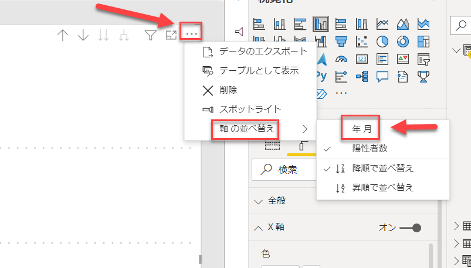Screen dimensions: 471x268
Task: Select the 100% stacked column chart visual
Action: [x=362, y=24]
